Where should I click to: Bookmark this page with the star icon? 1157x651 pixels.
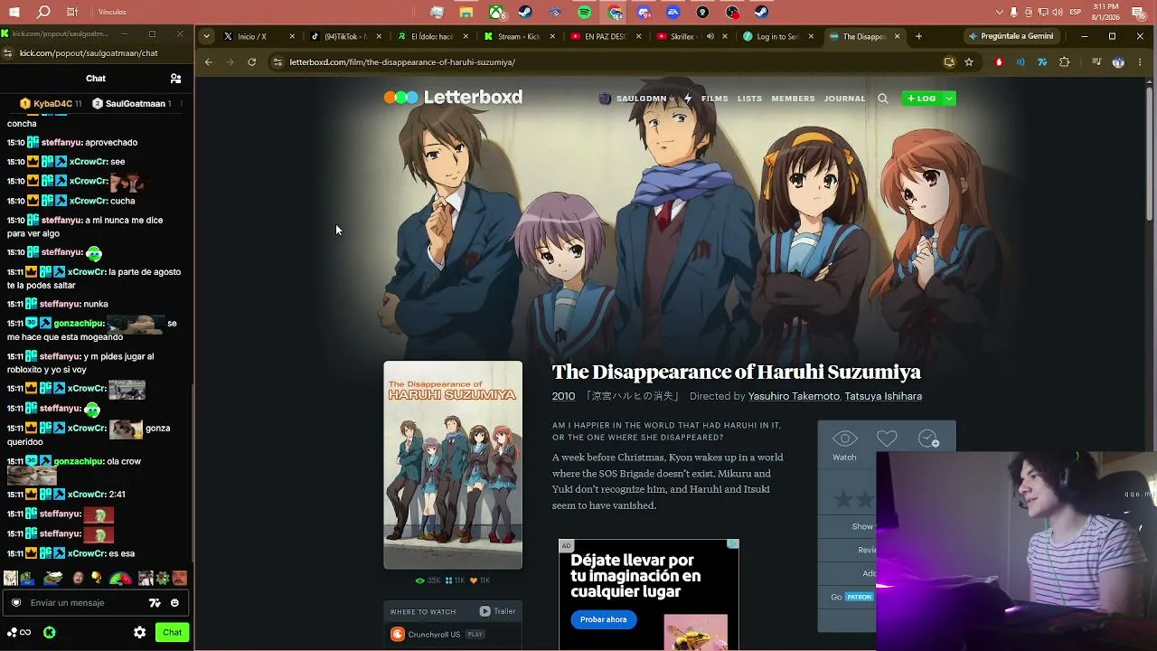click(x=969, y=62)
